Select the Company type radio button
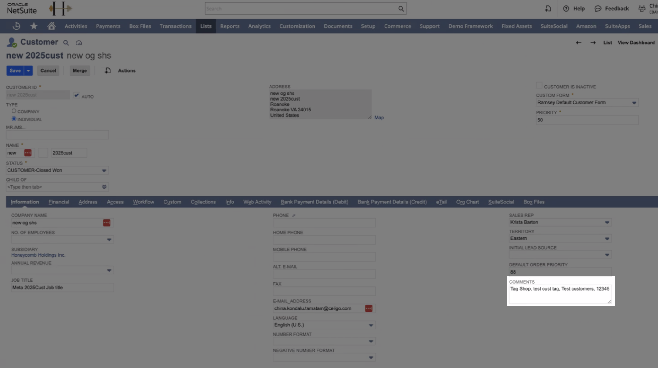Screen dimensions: 658x368 tap(14, 111)
